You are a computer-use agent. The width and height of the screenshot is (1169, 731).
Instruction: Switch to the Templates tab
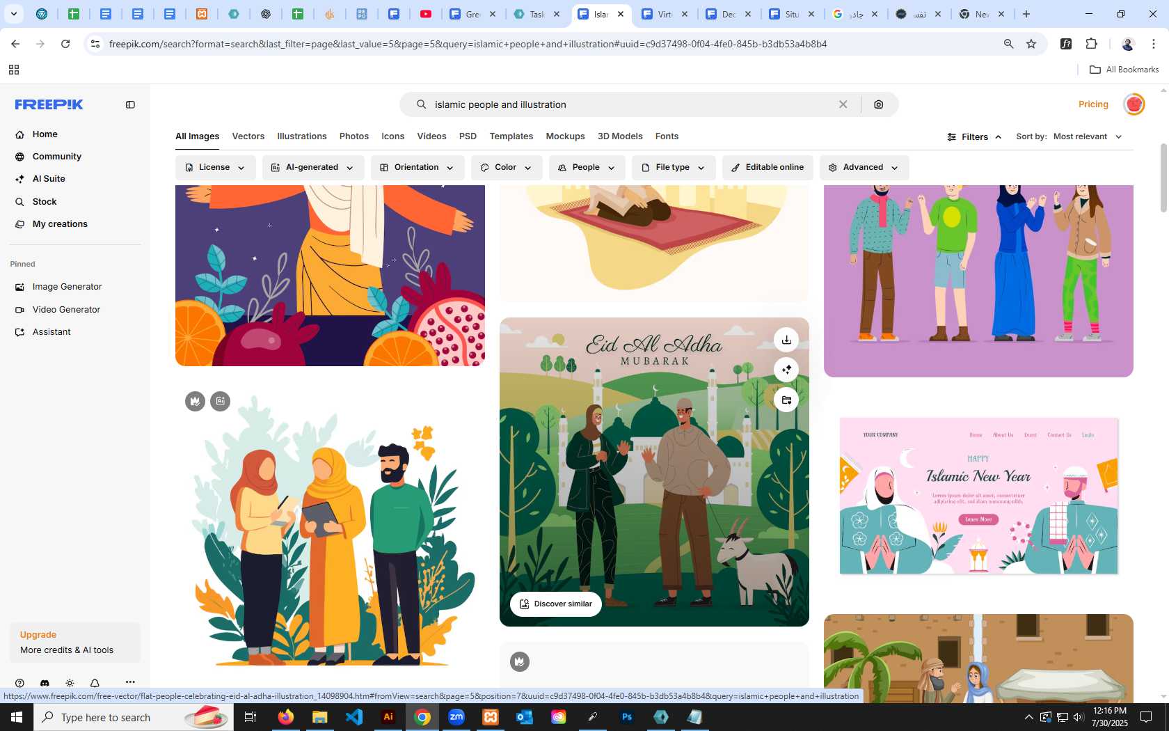511,136
